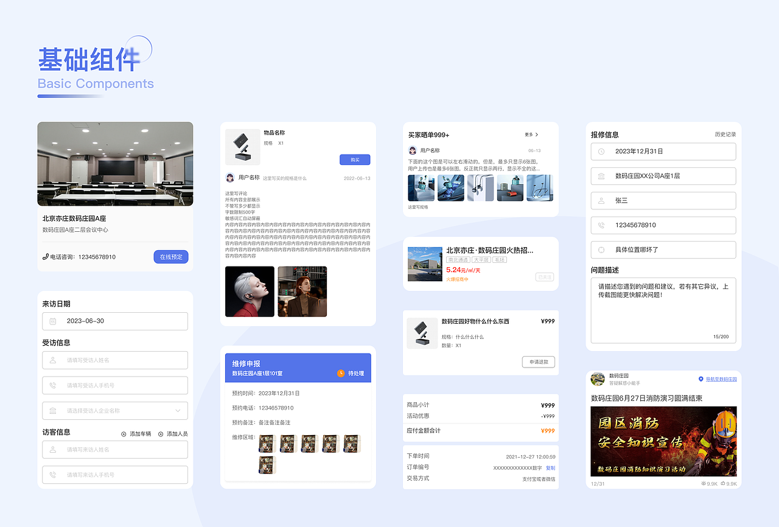
Task: Open the building photo in 北京亦庄 listing
Action: (x=425, y=263)
